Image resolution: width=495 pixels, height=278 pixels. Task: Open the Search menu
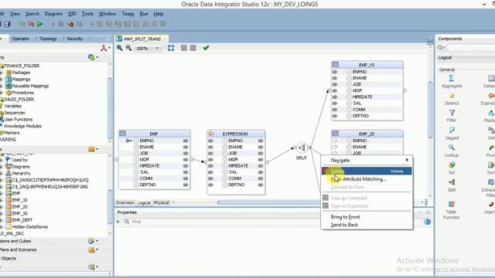pos(32,14)
